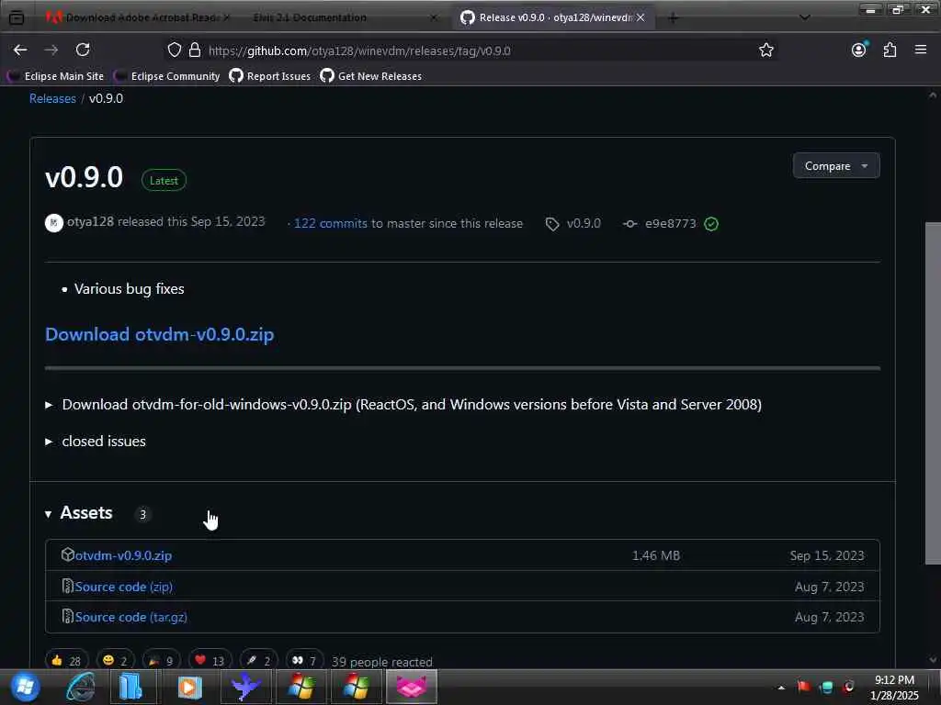Viewport: 941px width, 705px height.
Task: Open otya128 author profile link
Action: (90, 222)
